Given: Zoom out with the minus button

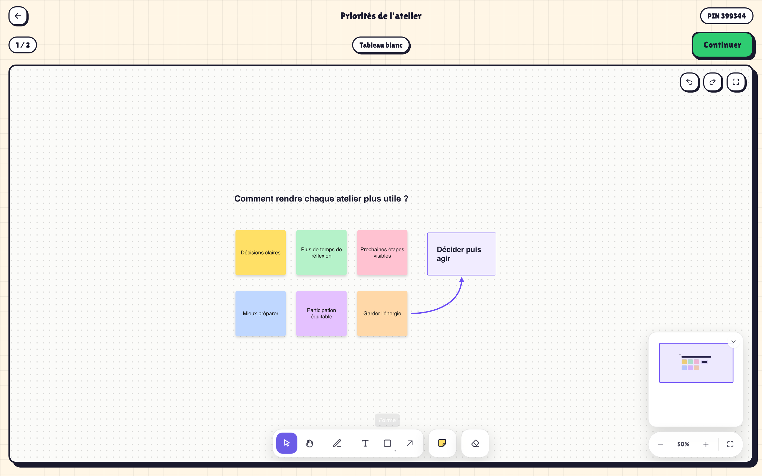Looking at the screenshot, I should 661,444.
